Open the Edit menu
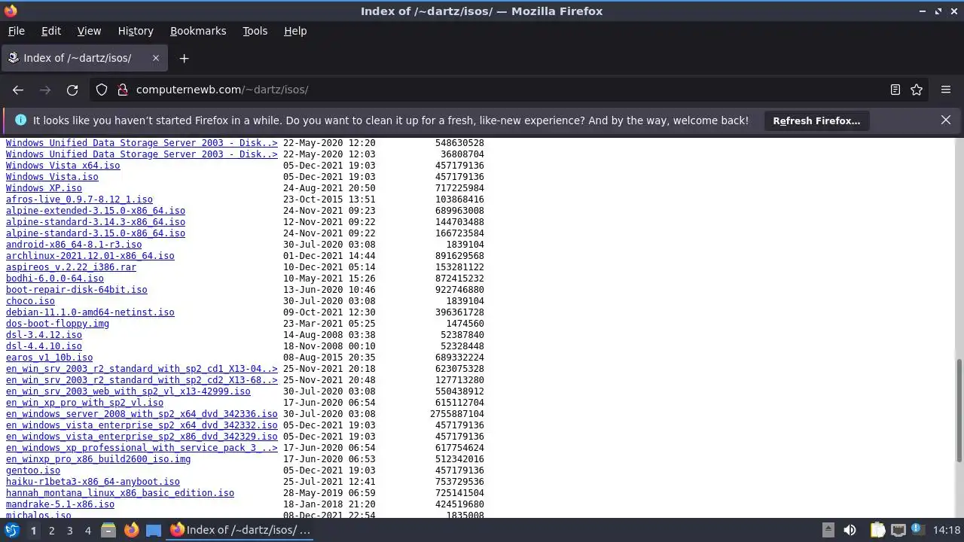 51,31
